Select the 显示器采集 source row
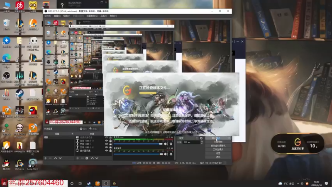The height and width of the screenshot is (187, 332). click(x=94, y=151)
